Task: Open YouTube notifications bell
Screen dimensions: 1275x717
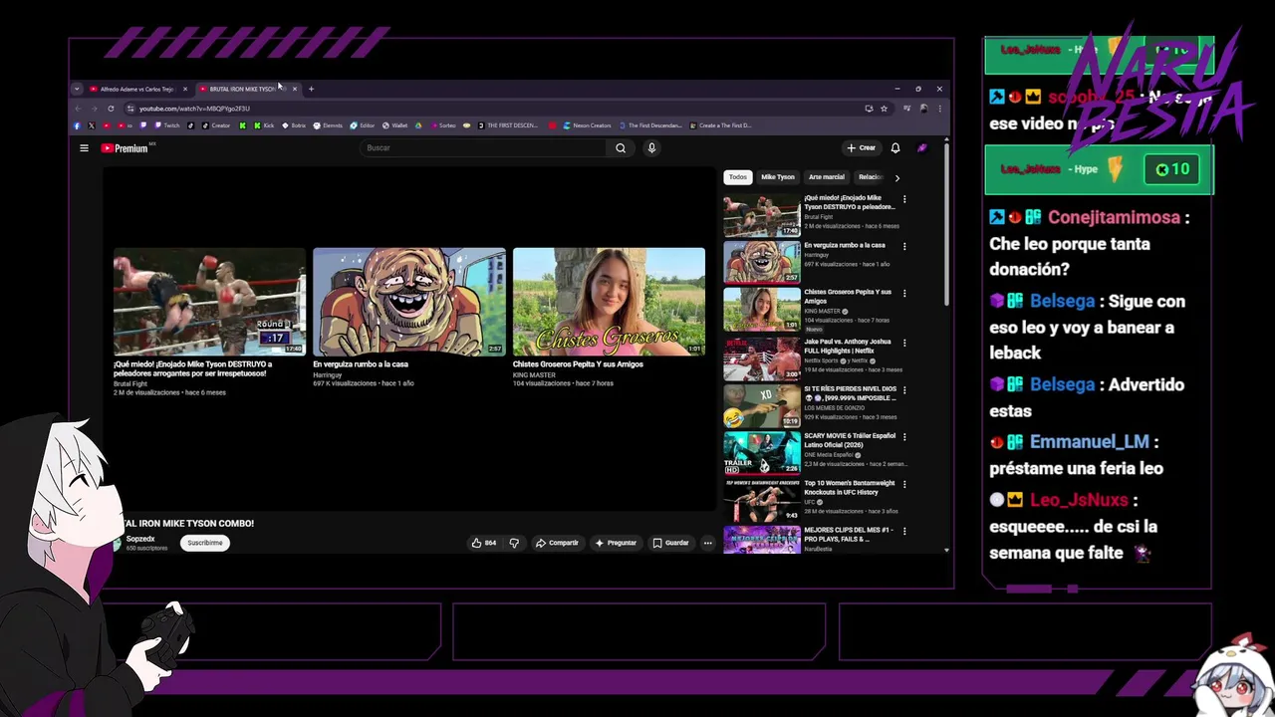Action: (x=895, y=147)
